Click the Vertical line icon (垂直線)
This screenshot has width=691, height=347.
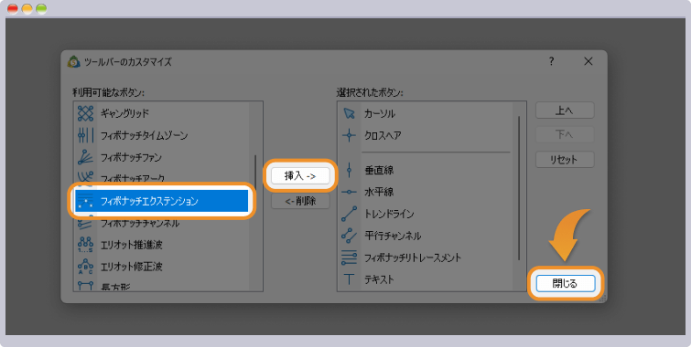(x=349, y=170)
